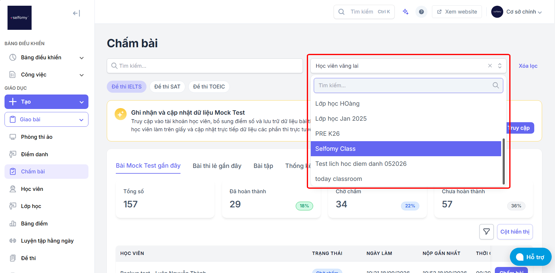Viewport: 555px width, 273px height.
Task: Click the Xem website button
Action: point(457,12)
